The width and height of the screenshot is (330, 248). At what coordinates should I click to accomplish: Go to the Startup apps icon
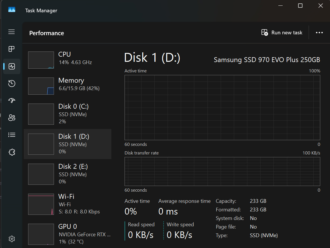11,100
